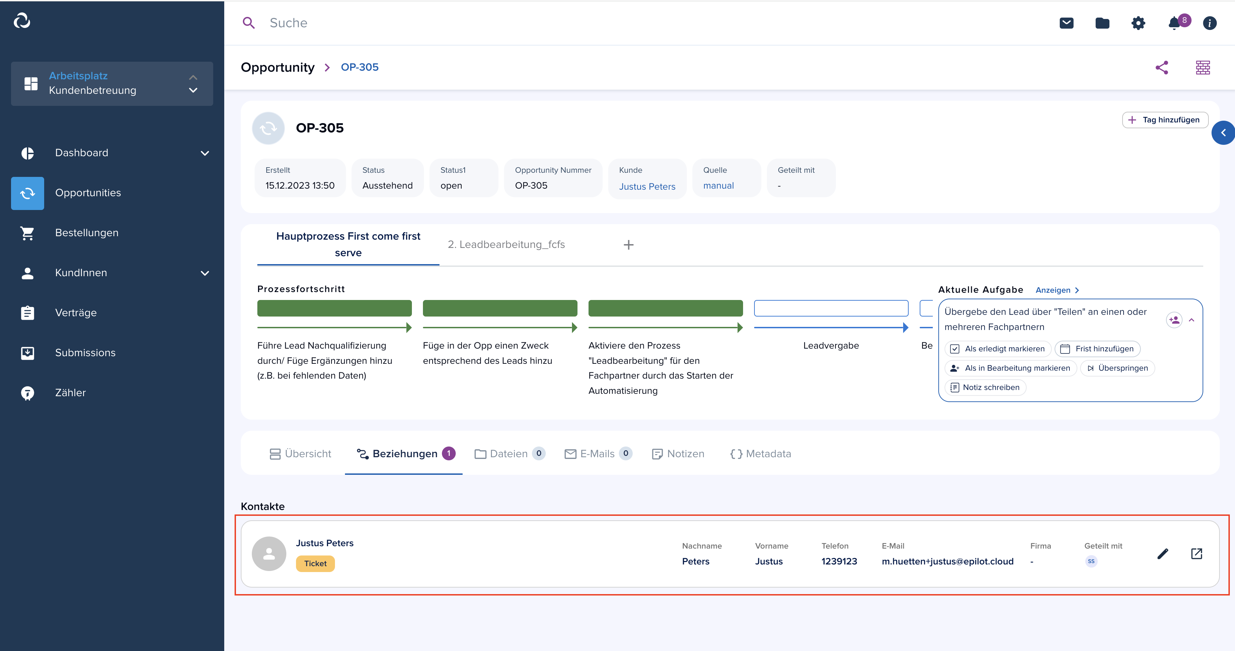Click the Zähler meter icon

(x=27, y=393)
